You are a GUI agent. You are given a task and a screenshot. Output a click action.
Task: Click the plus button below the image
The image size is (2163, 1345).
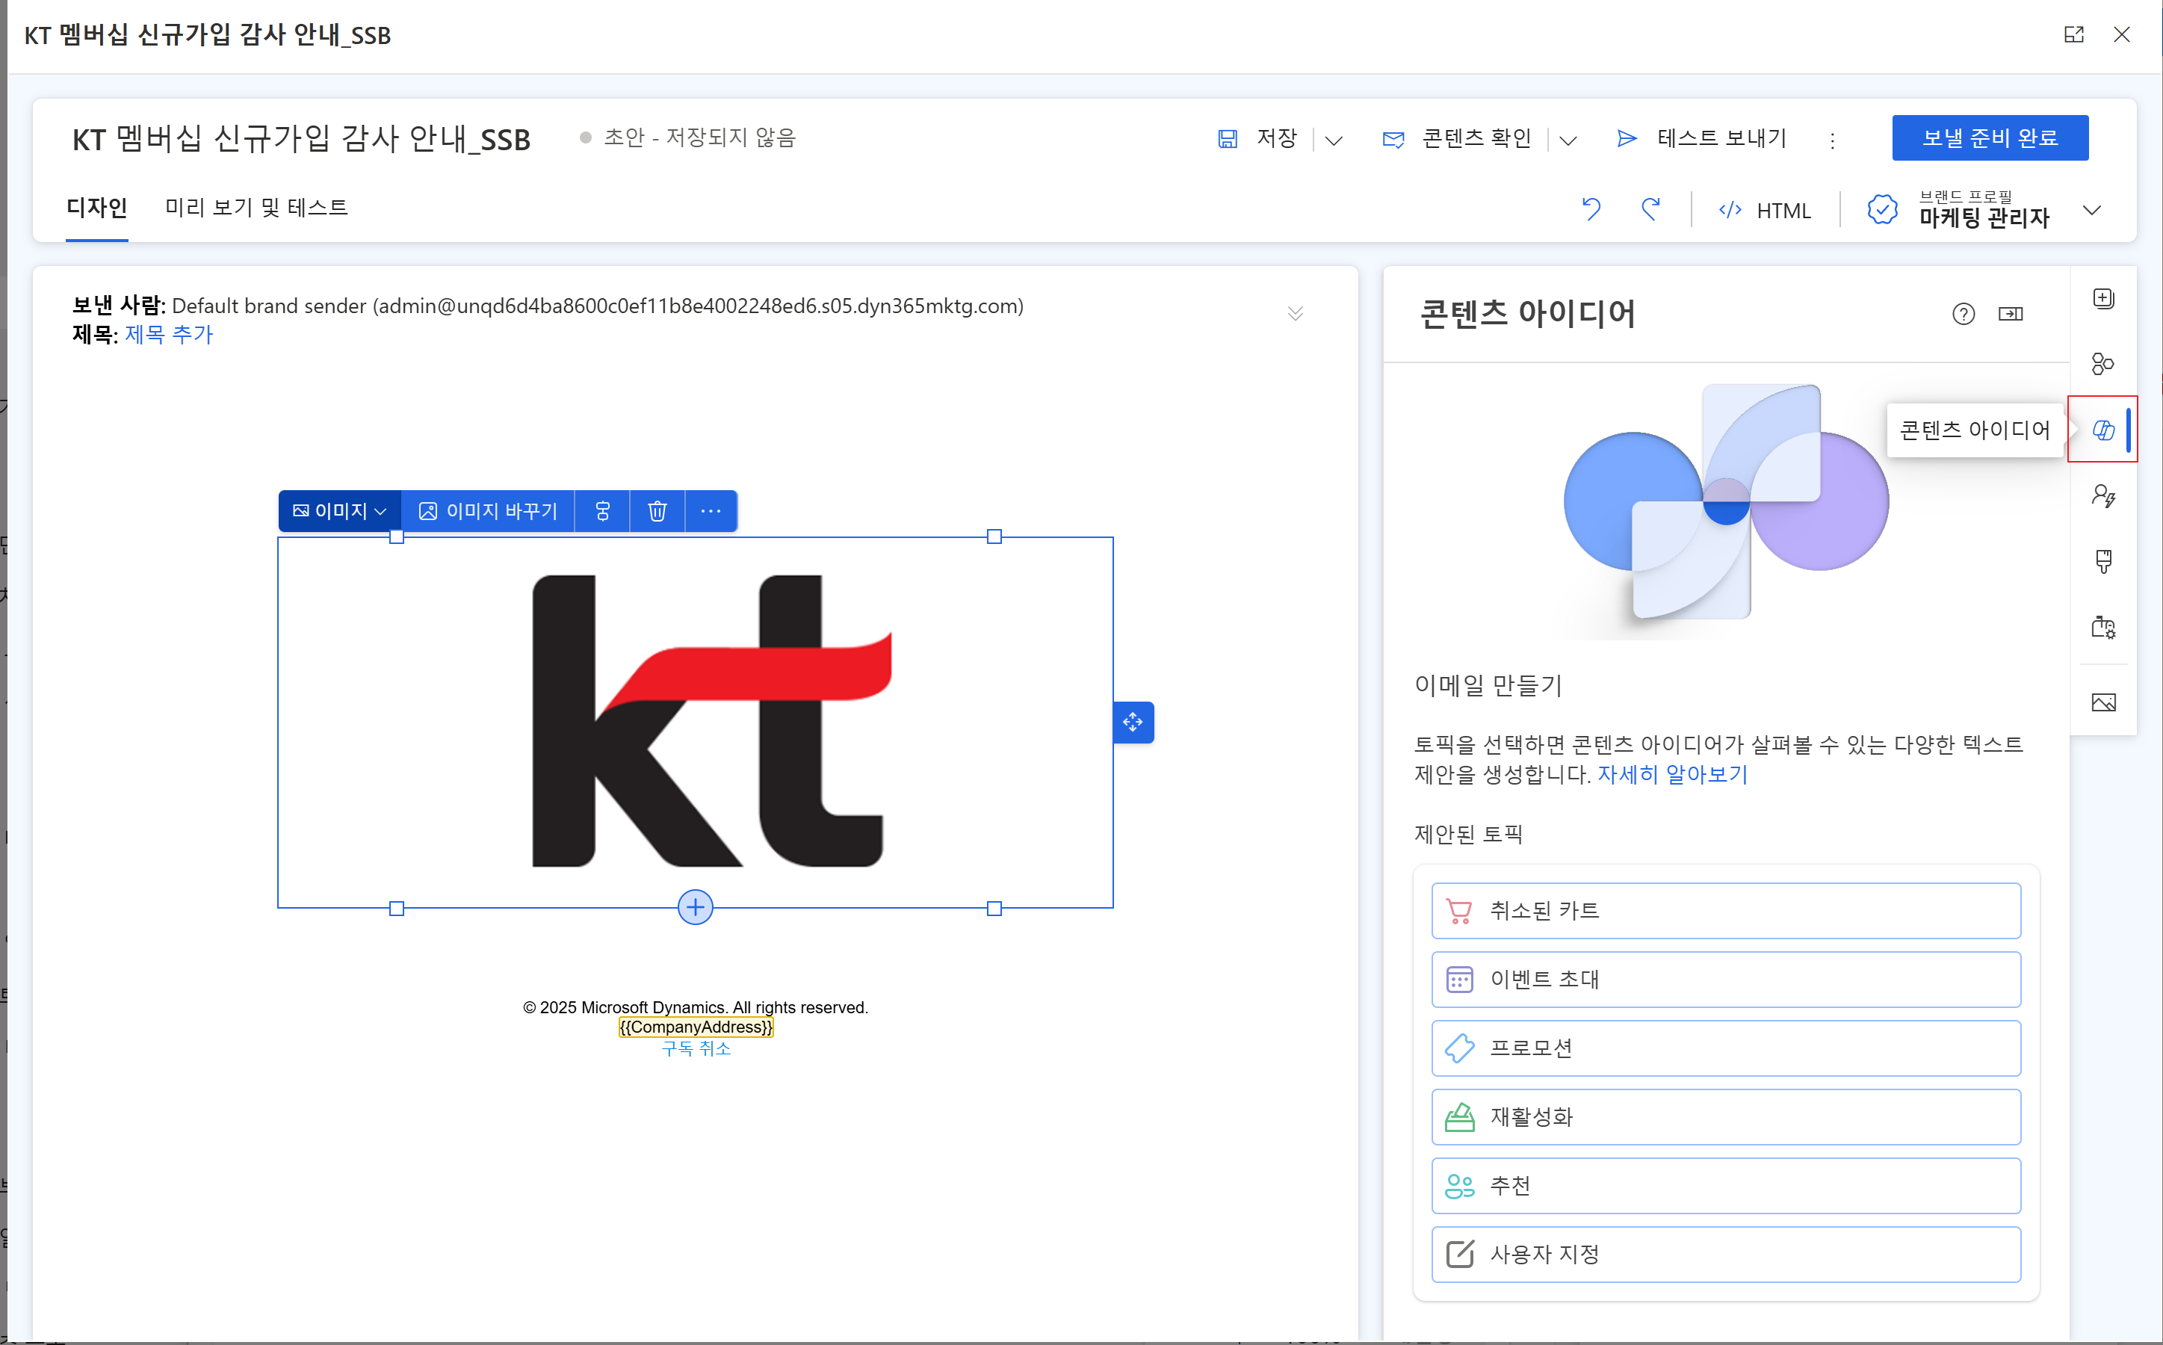pos(696,907)
